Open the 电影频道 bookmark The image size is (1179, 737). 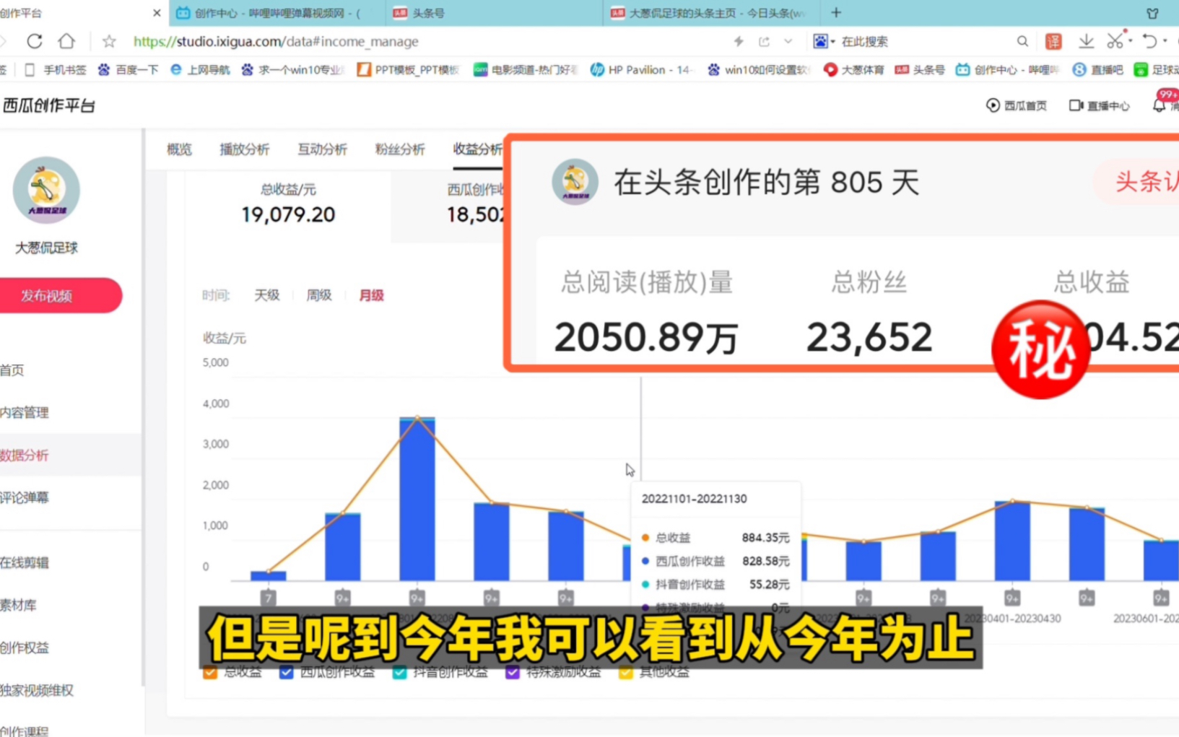click(525, 69)
